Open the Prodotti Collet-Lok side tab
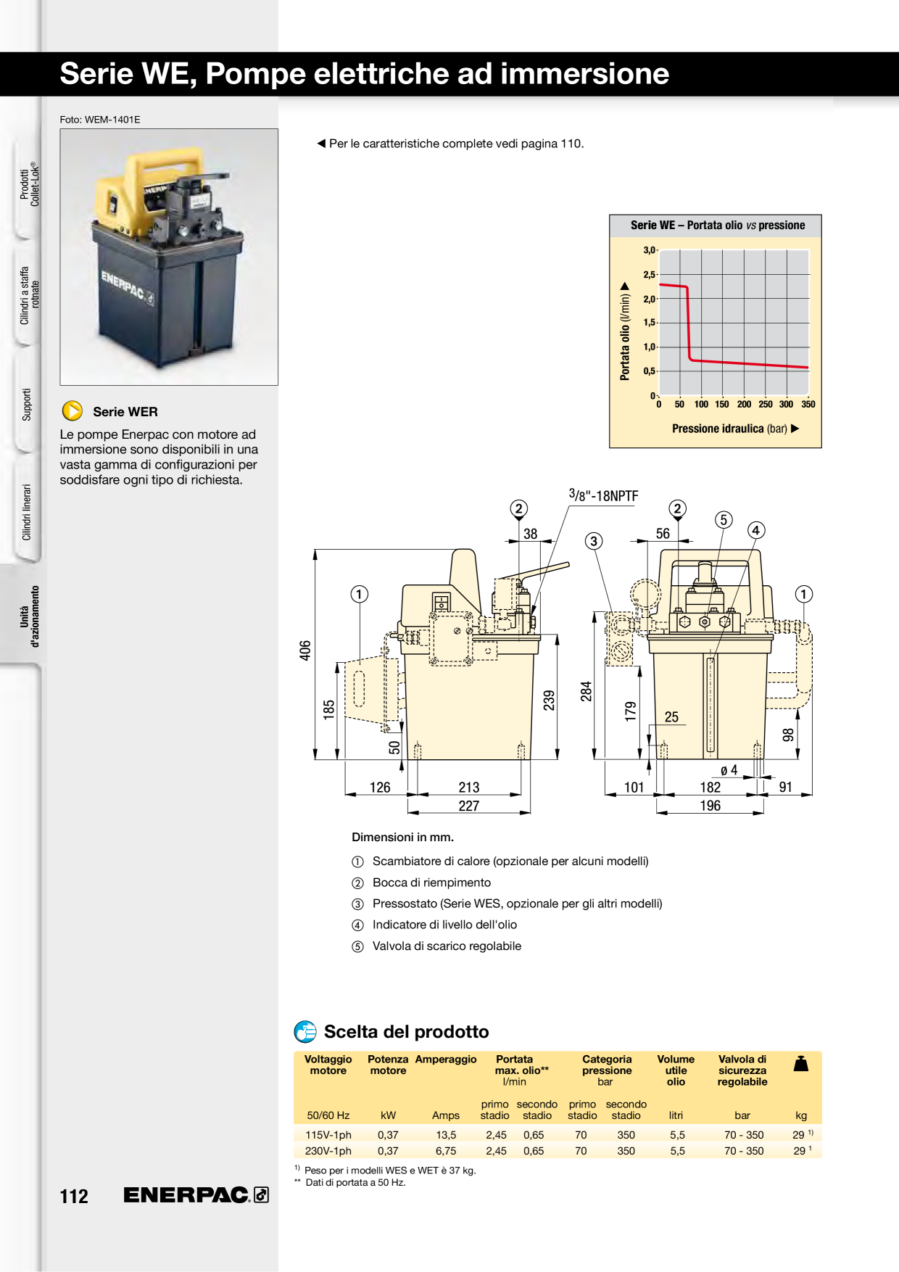 [29, 184]
